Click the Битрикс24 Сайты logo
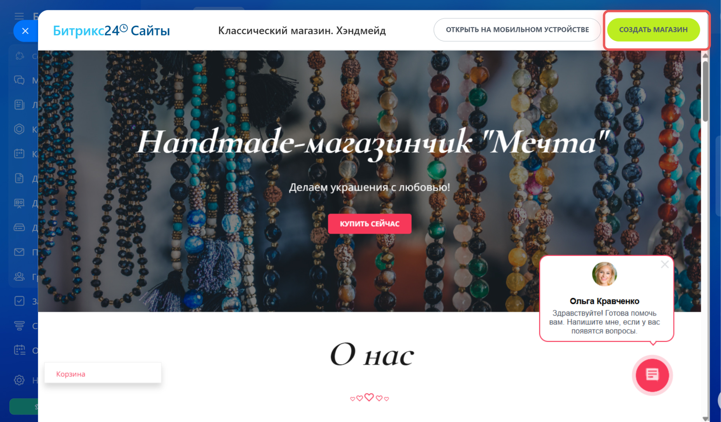Image resolution: width=721 pixels, height=422 pixels. click(111, 30)
